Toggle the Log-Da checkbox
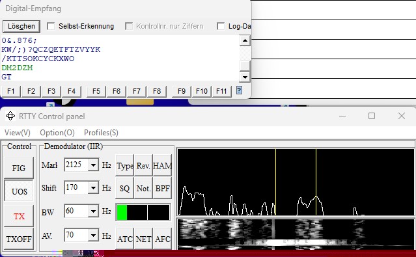The image size is (416, 257). pos(221,26)
